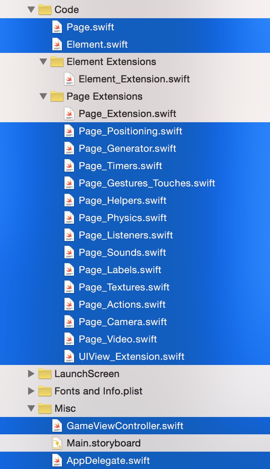The image size is (270, 469).
Task: Click the LaunchScreen folder icon
Action: tap(45, 374)
